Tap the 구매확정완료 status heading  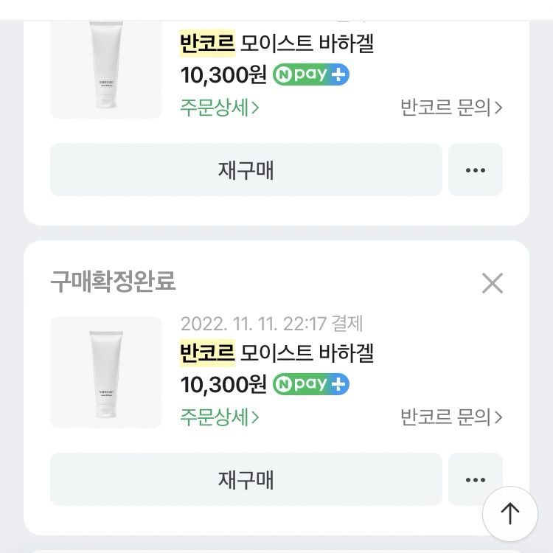tap(113, 282)
